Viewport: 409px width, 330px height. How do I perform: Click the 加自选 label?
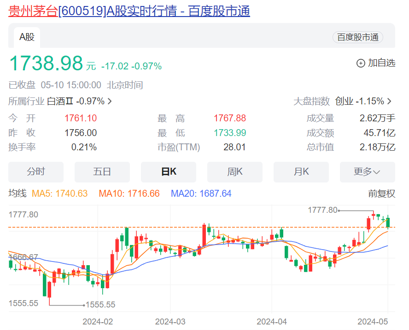point(382,63)
